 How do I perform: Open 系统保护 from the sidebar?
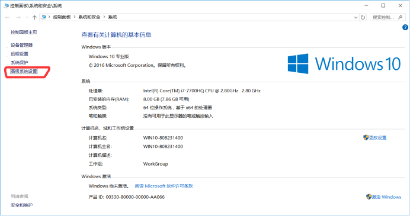pyautogui.click(x=20, y=62)
